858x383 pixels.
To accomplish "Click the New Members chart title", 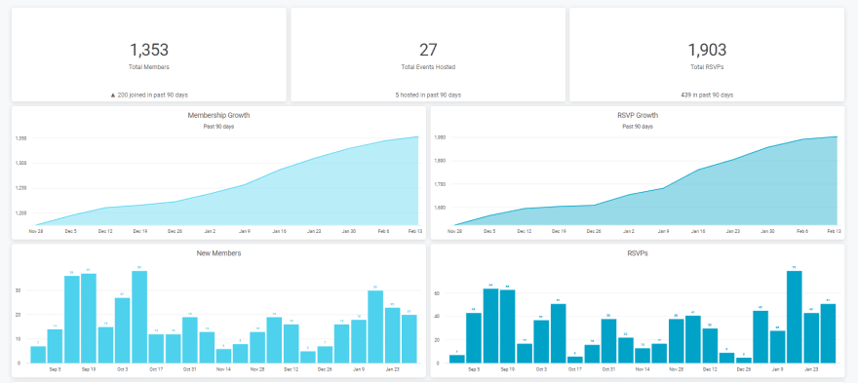I will pos(218,253).
